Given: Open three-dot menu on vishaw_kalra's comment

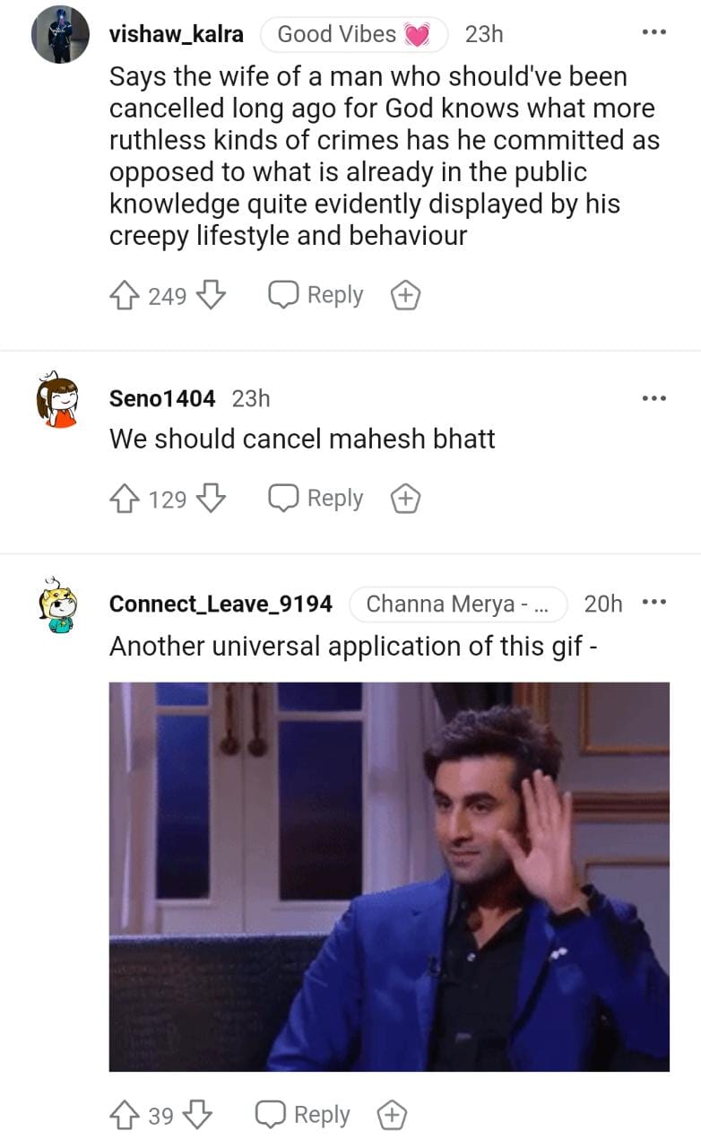Looking at the screenshot, I should click(654, 33).
